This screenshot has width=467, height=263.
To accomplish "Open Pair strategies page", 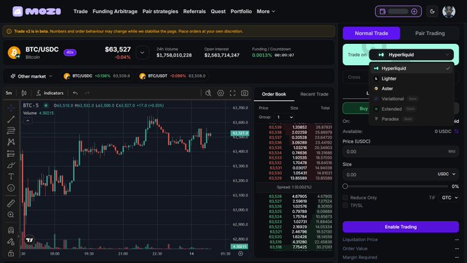I will click(160, 11).
